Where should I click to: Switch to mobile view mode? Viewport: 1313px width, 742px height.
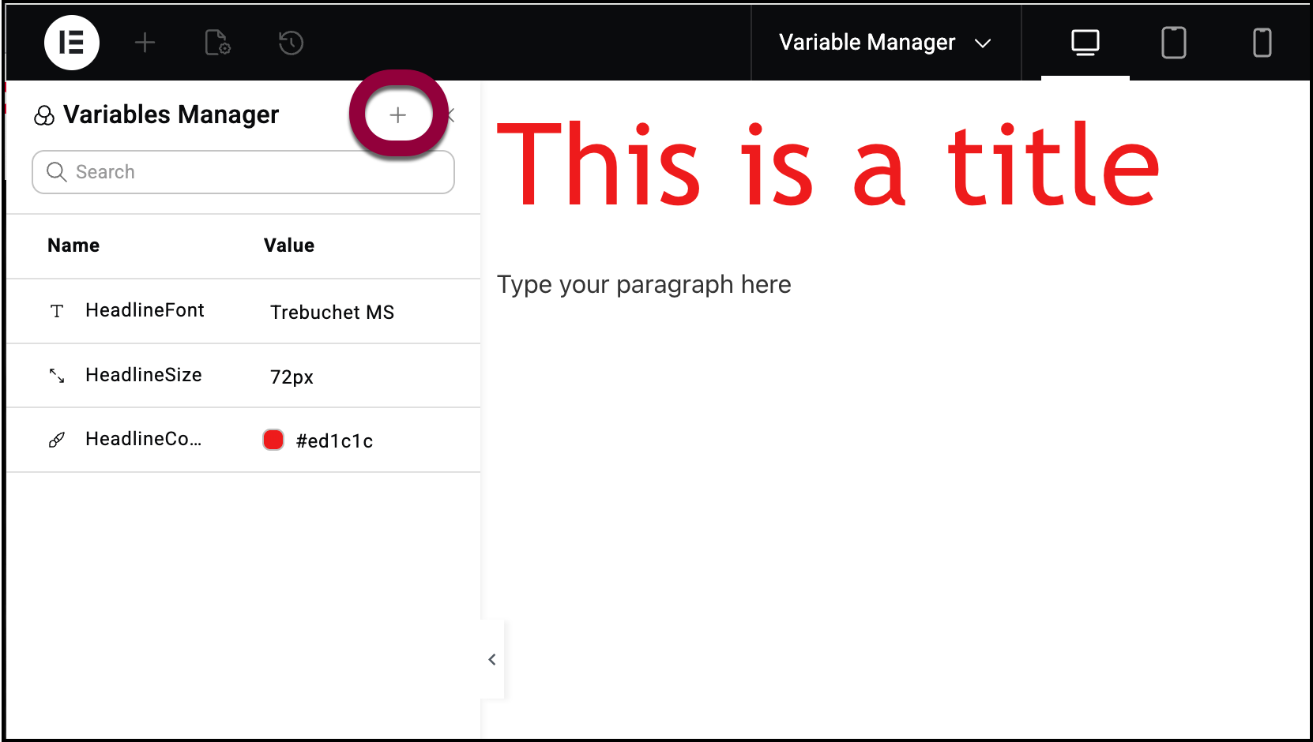1262,43
